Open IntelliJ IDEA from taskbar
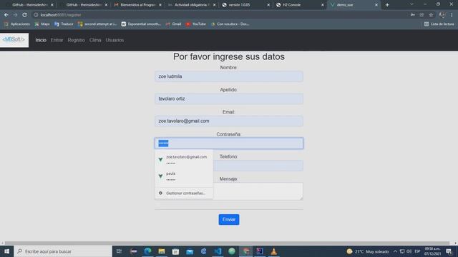Image resolution: width=458 pixels, height=257 pixels. 260,251
